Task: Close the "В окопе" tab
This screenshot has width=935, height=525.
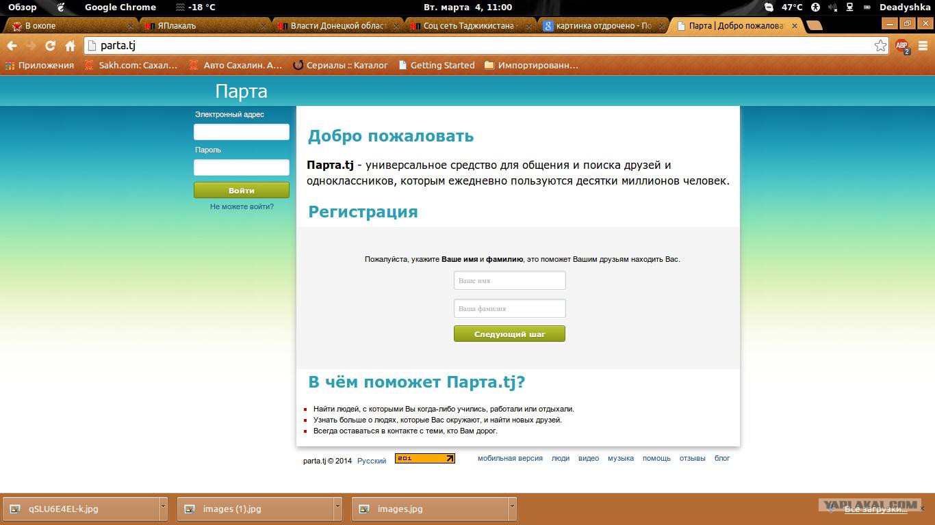Action: [130, 26]
